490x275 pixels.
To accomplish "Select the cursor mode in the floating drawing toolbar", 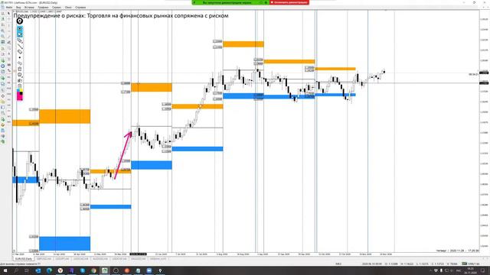I will pyautogui.click(x=20, y=34).
